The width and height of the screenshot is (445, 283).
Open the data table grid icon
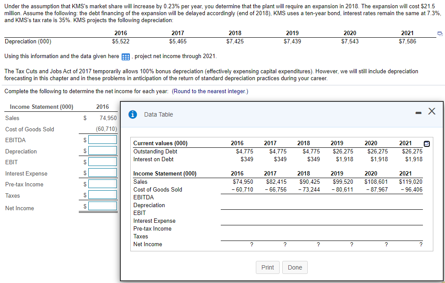point(126,56)
